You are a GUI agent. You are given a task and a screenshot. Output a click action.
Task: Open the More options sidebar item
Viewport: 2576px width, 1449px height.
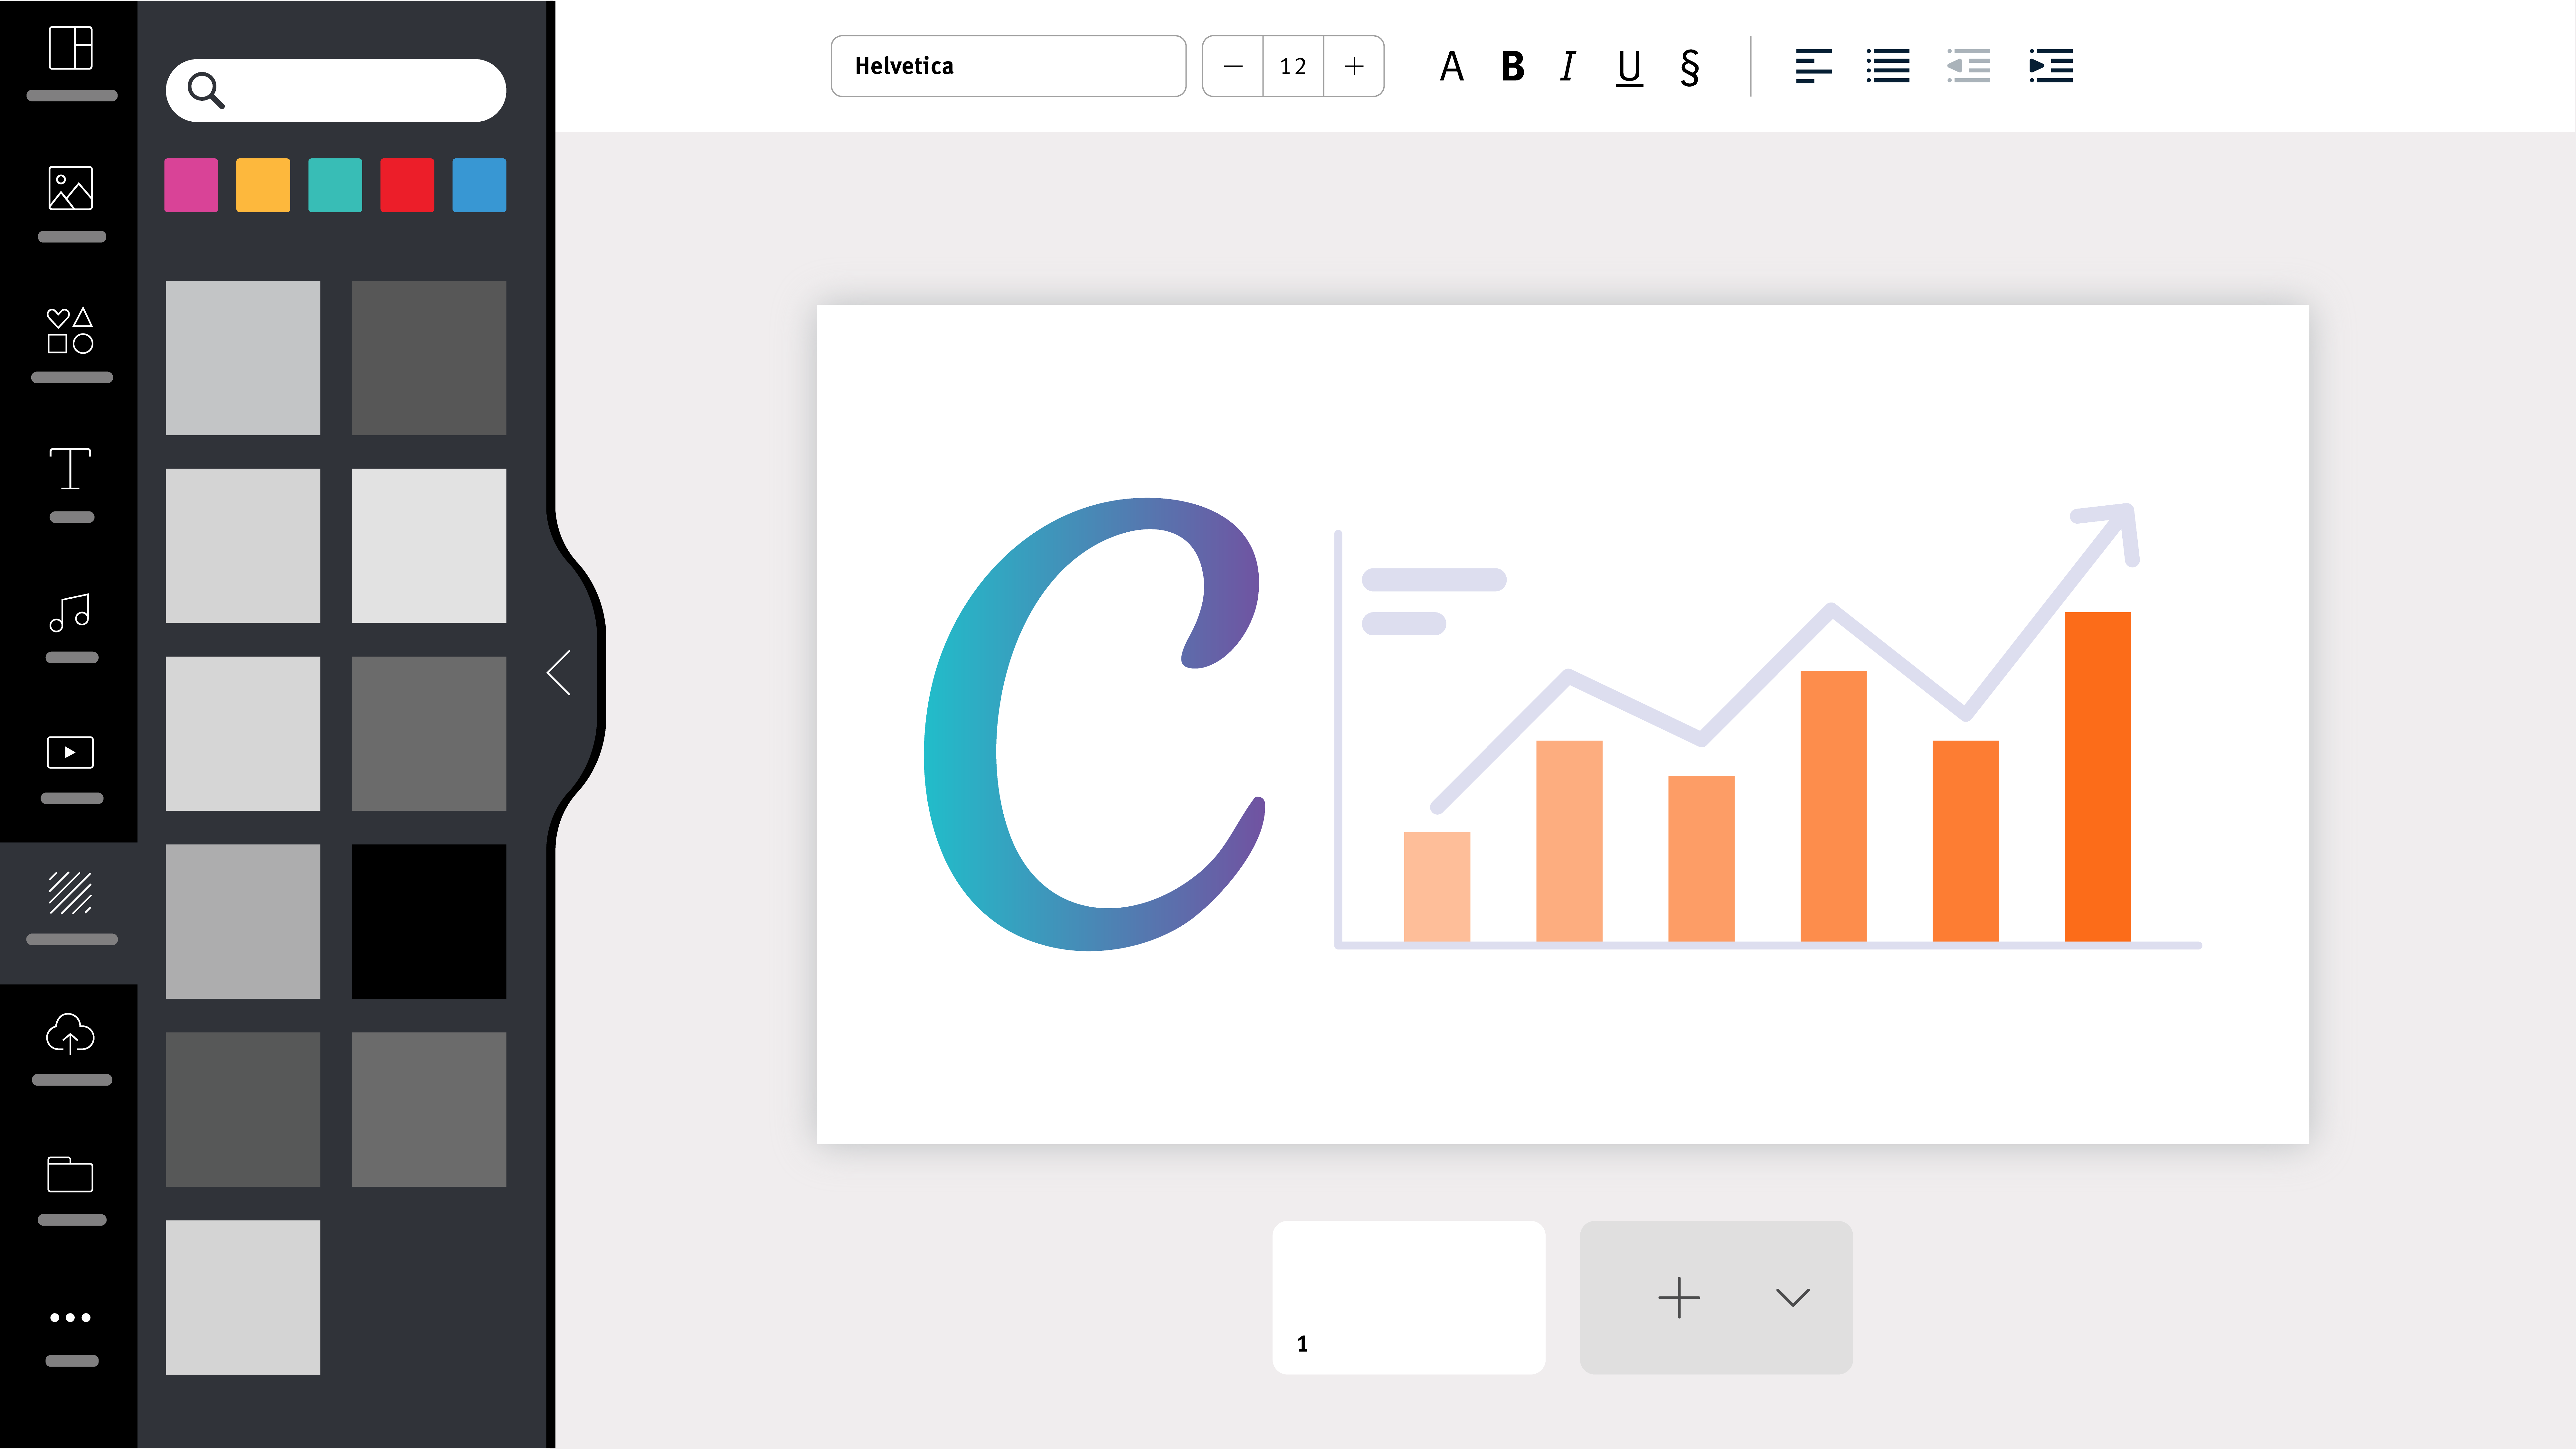(x=70, y=1317)
